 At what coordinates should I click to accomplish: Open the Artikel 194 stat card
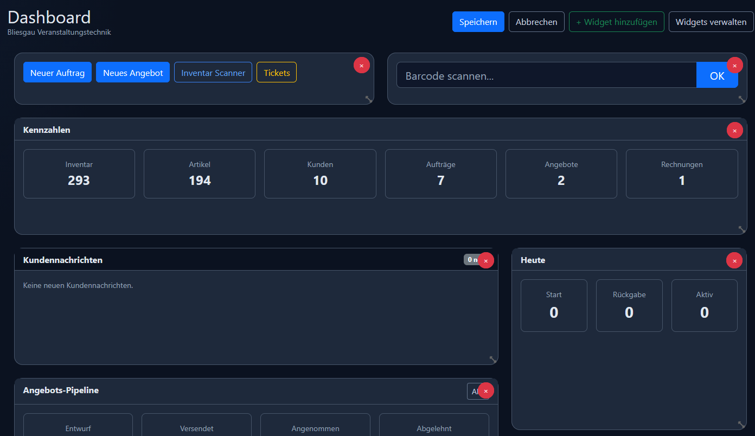click(200, 174)
